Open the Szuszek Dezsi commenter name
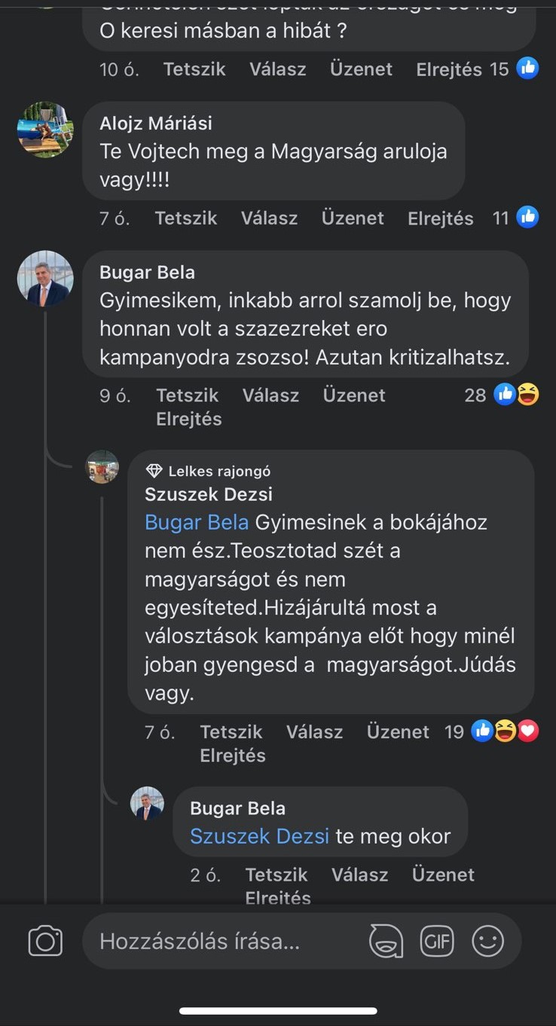556x1026 pixels. (209, 494)
